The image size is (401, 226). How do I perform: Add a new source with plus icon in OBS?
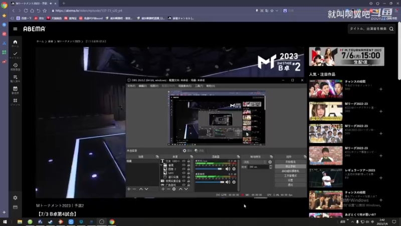(163, 189)
